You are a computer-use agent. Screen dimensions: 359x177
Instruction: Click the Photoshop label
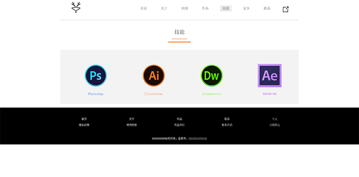click(x=96, y=94)
